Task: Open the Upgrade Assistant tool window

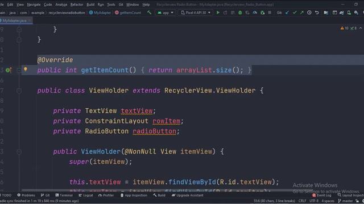Action: [x=188, y=195]
